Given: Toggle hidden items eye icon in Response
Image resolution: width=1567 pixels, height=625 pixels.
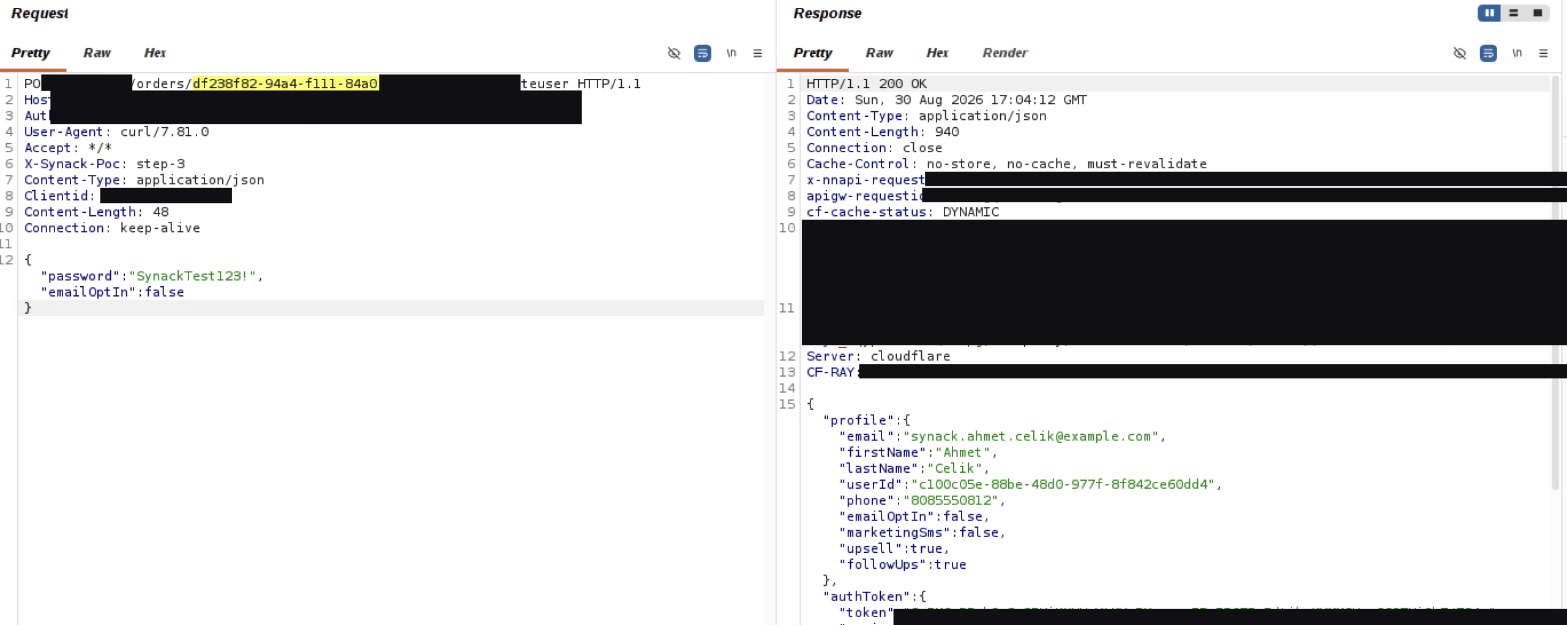Looking at the screenshot, I should 1460,53.
